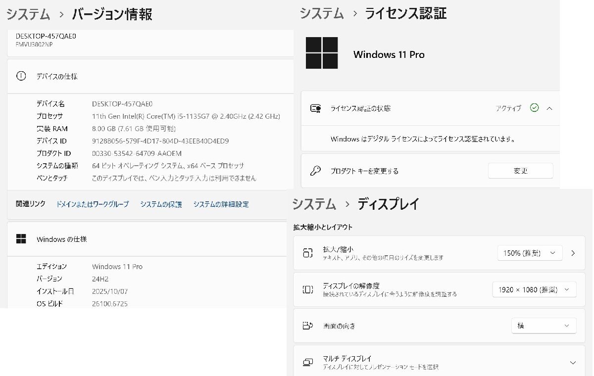Click the green active checkmark icon
The image size is (594, 376).
(534, 108)
